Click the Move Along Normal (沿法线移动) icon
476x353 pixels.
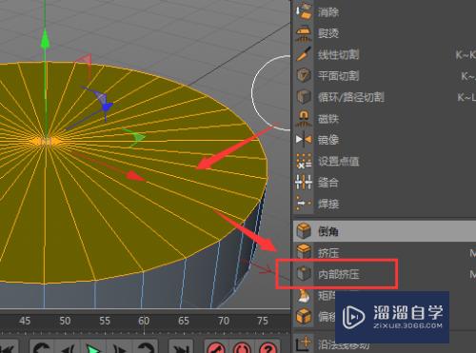(304, 343)
